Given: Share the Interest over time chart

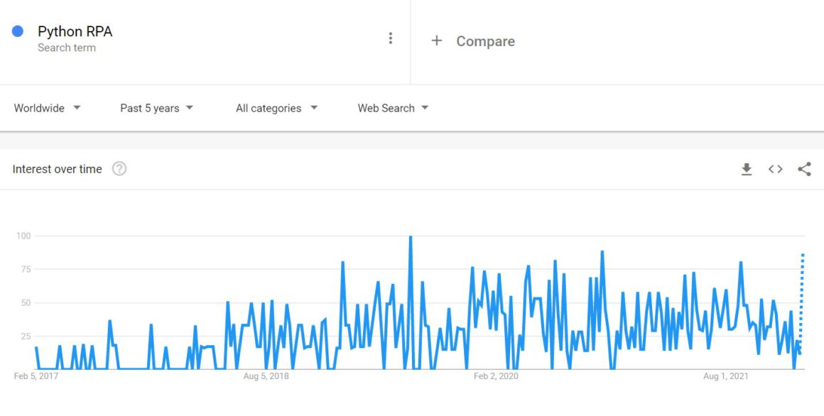Looking at the screenshot, I should tap(804, 169).
